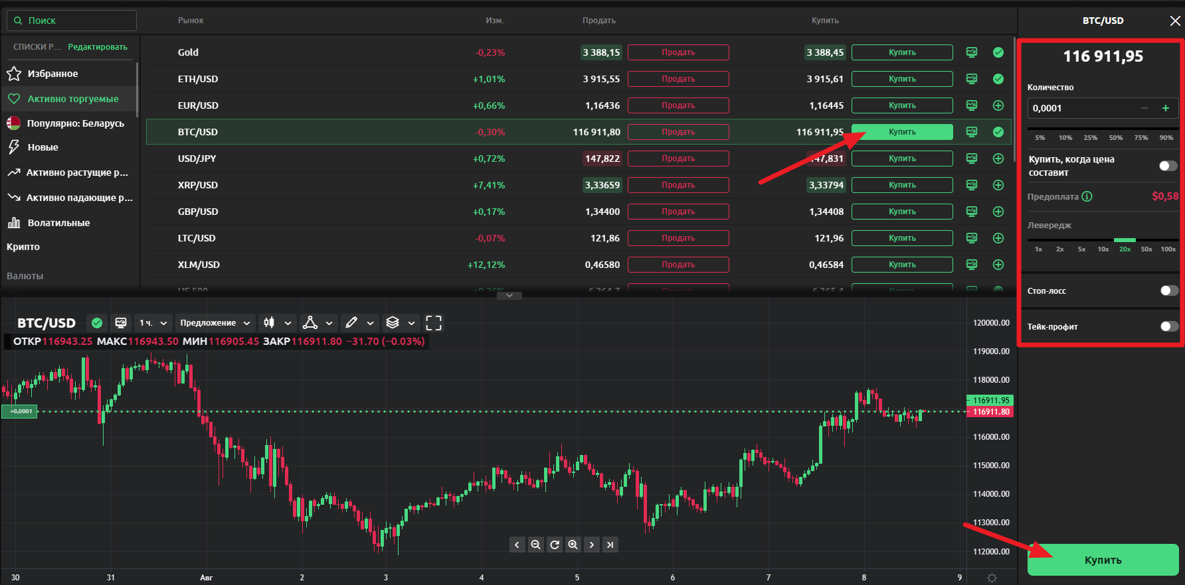
Task: Increase quantity with plus button
Action: click(x=1165, y=108)
